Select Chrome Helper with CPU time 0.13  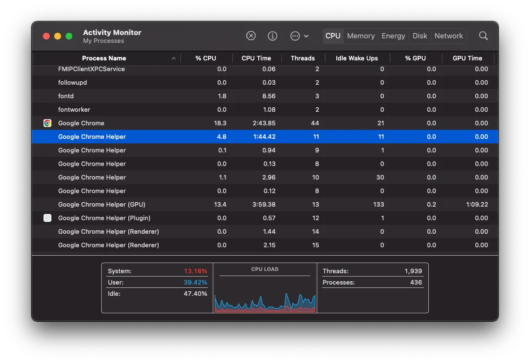(265, 164)
